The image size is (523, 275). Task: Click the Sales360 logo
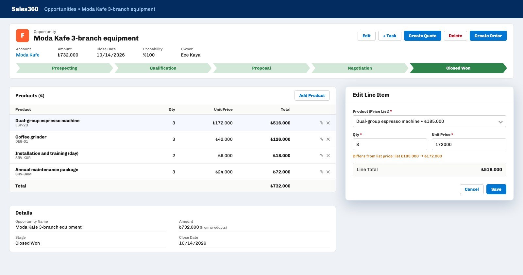pos(25,9)
